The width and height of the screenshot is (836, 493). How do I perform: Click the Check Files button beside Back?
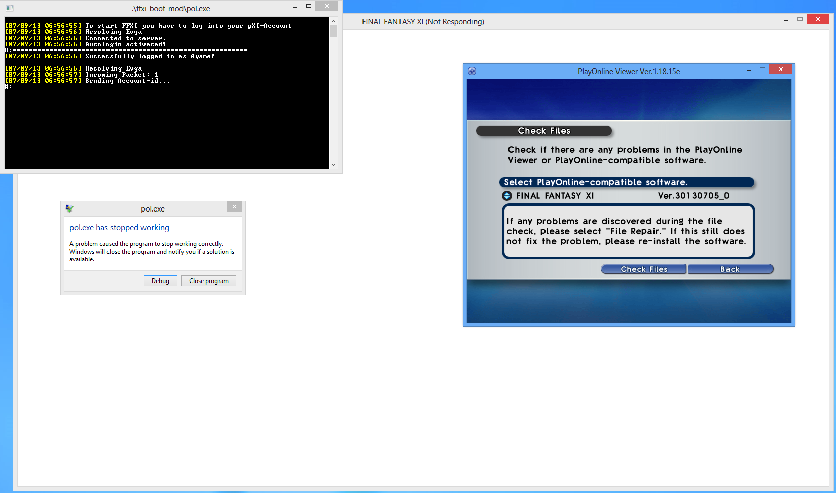click(643, 269)
